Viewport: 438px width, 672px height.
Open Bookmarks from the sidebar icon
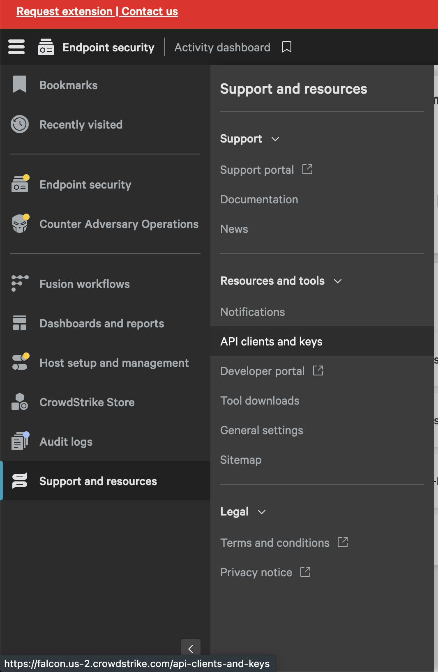click(20, 85)
